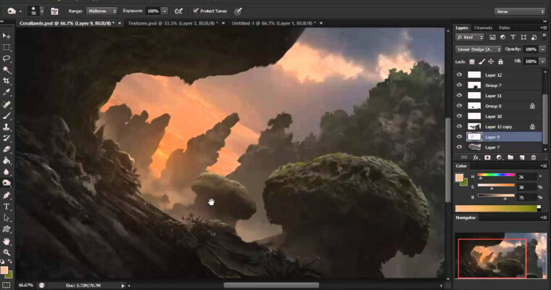Open the Kind layer filter dropdown
The image size is (551, 290).
coord(470,37)
